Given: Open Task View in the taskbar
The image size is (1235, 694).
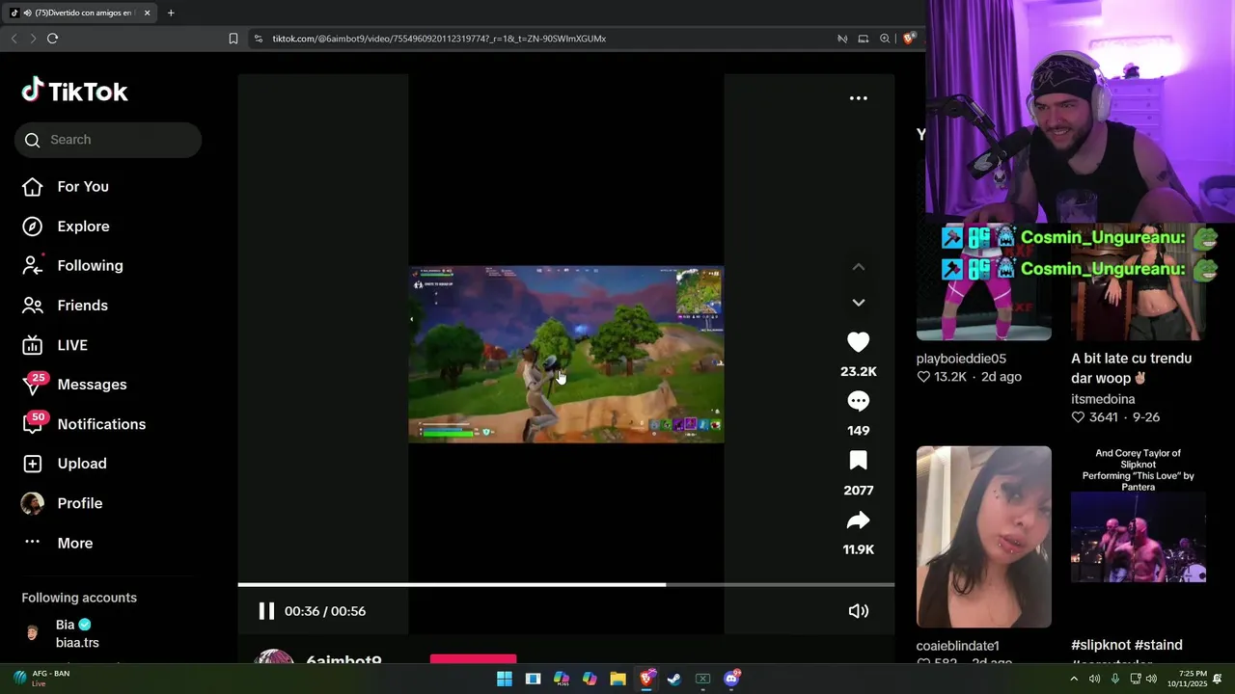Looking at the screenshot, I should (533, 679).
